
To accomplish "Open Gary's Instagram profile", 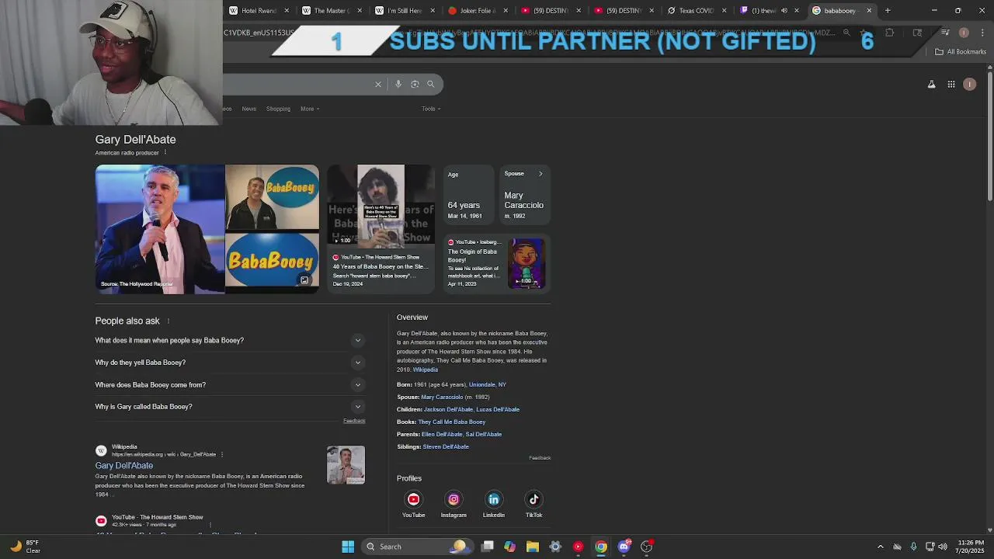I will point(454,504).
